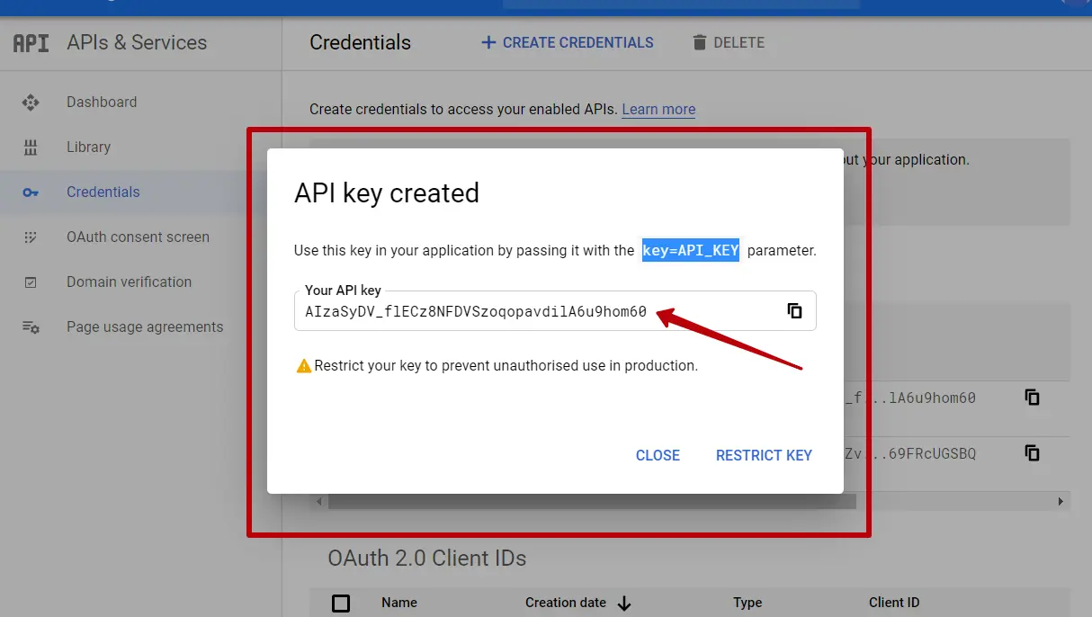Click the copy icon beside key ending 69FRcUGSBQ
Screen dimensions: 1092x617
coord(1031,452)
